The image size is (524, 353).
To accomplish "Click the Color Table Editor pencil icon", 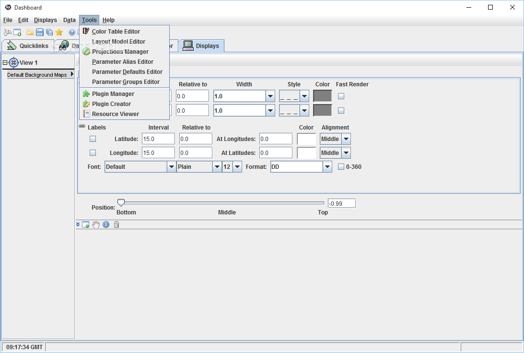I will pyautogui.click(x=86, y=31).
